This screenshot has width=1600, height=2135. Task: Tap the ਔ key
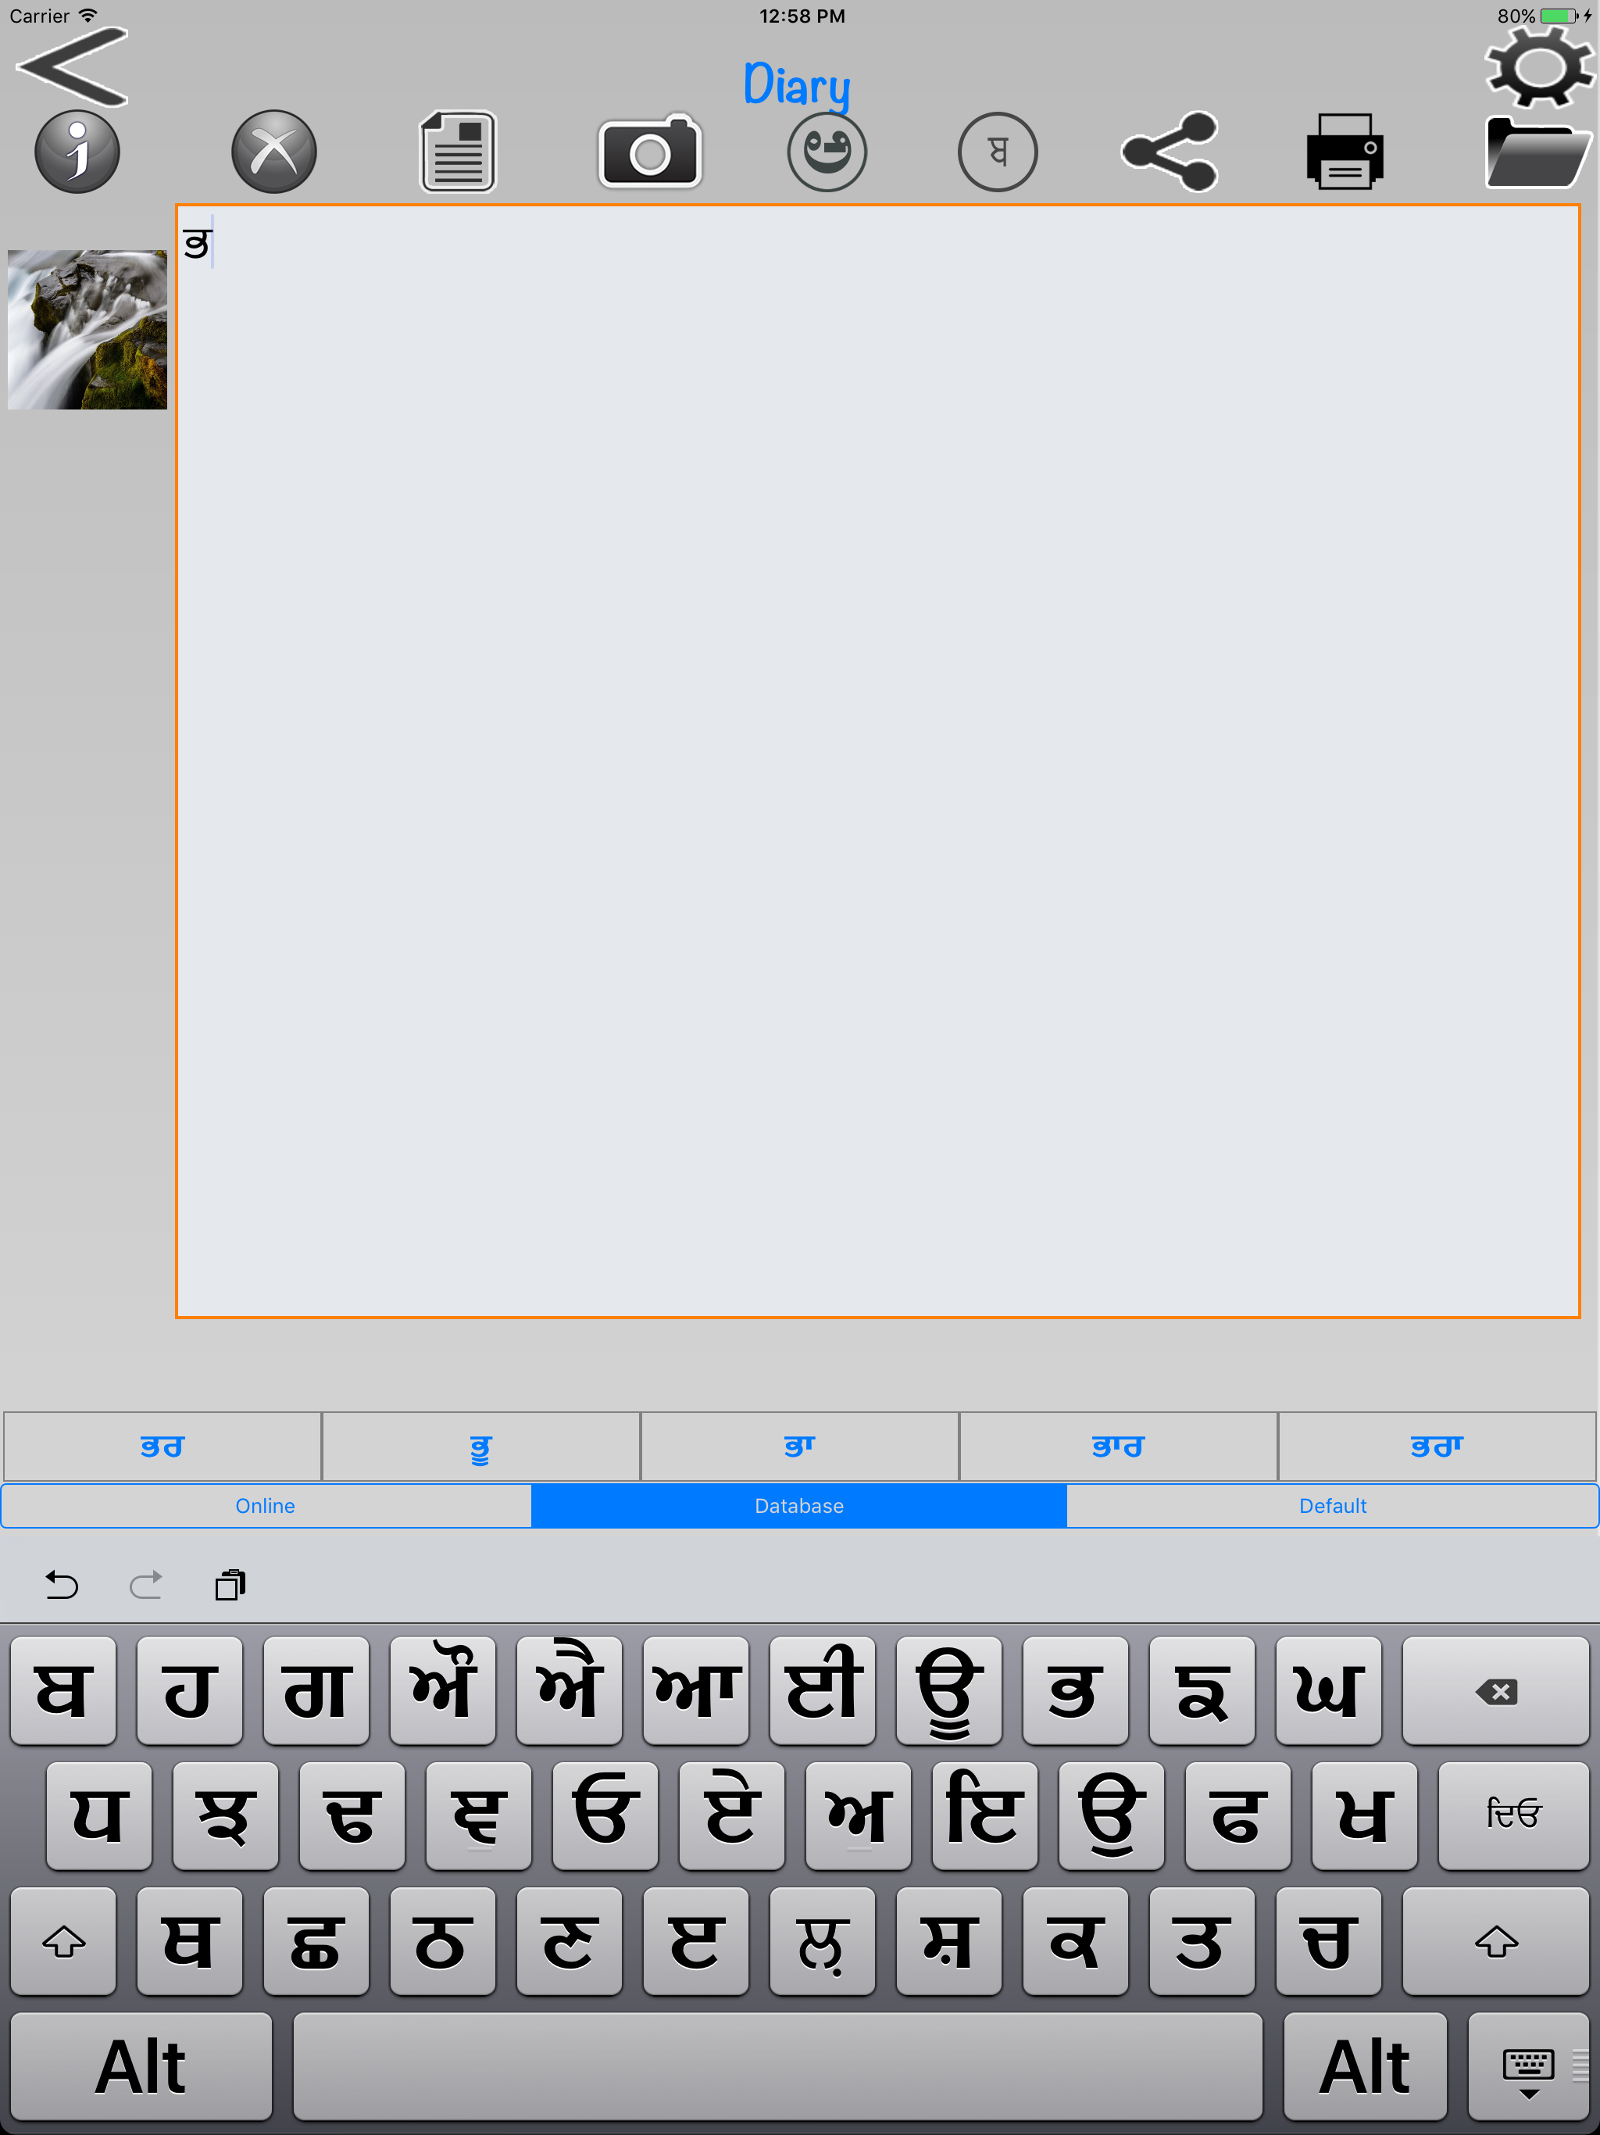443,1691
